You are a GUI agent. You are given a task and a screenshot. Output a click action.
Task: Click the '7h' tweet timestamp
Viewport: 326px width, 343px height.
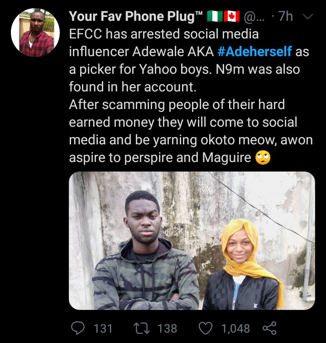coord(285,17)
